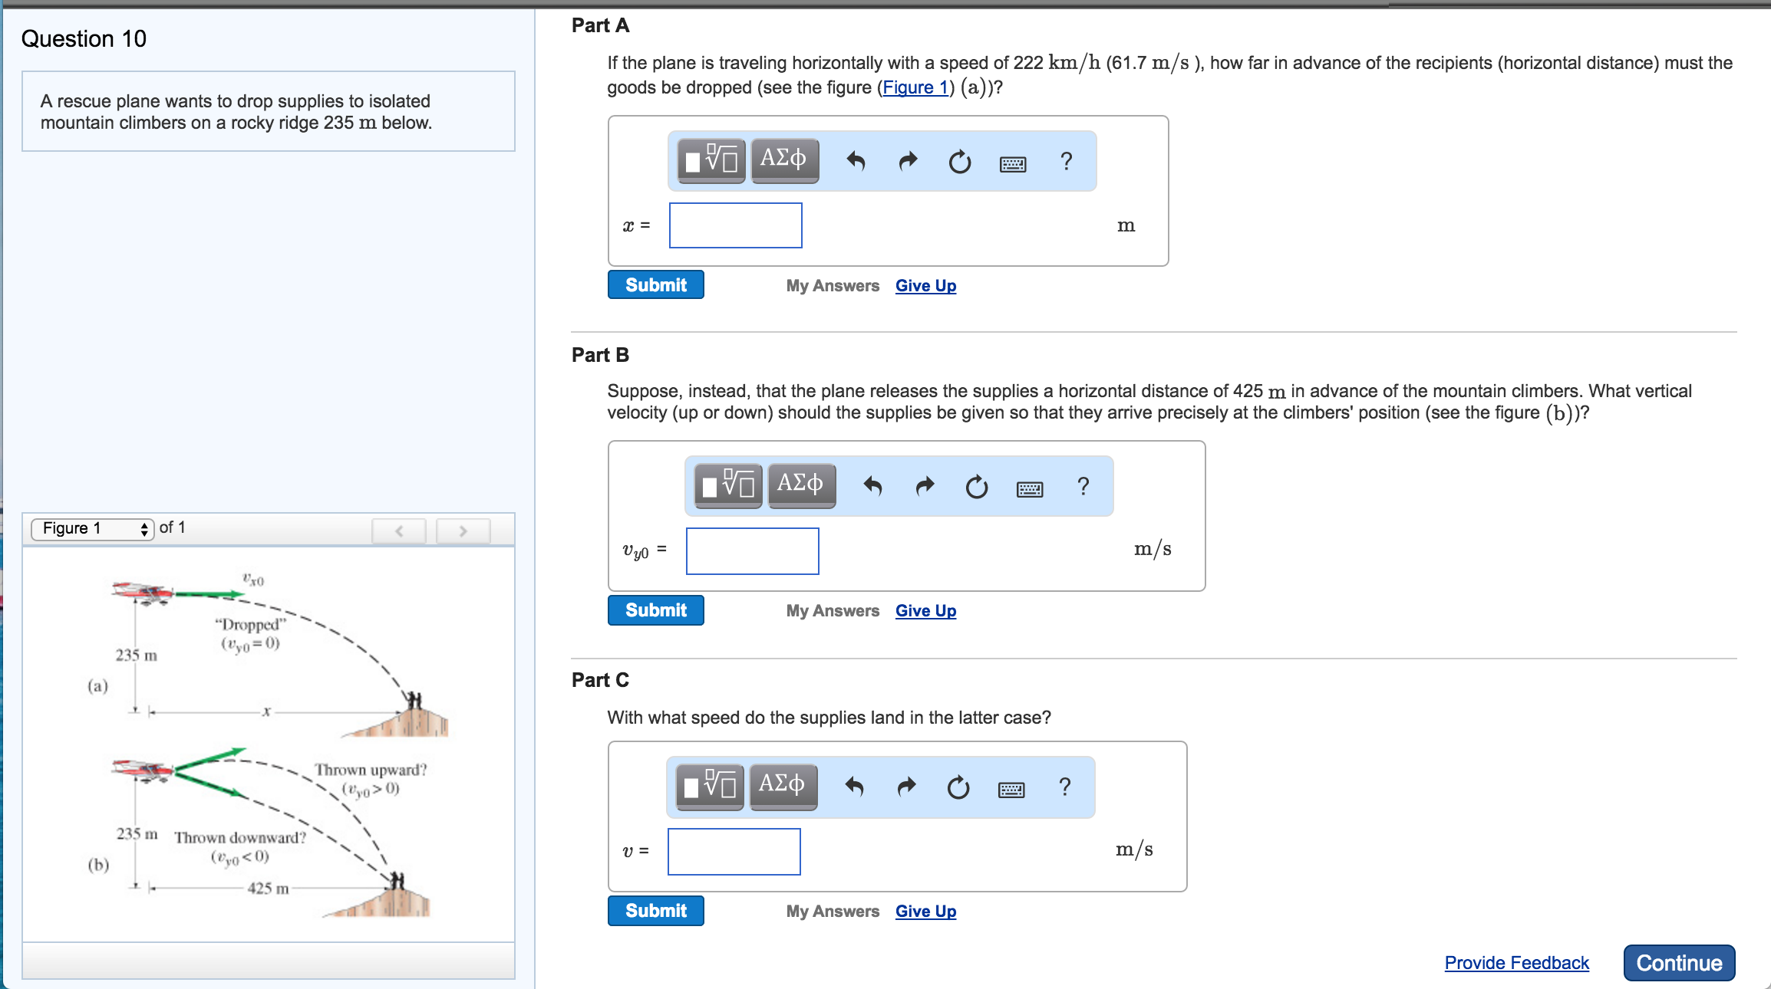Open Figure 1 link in Part A

click(915, 87)
